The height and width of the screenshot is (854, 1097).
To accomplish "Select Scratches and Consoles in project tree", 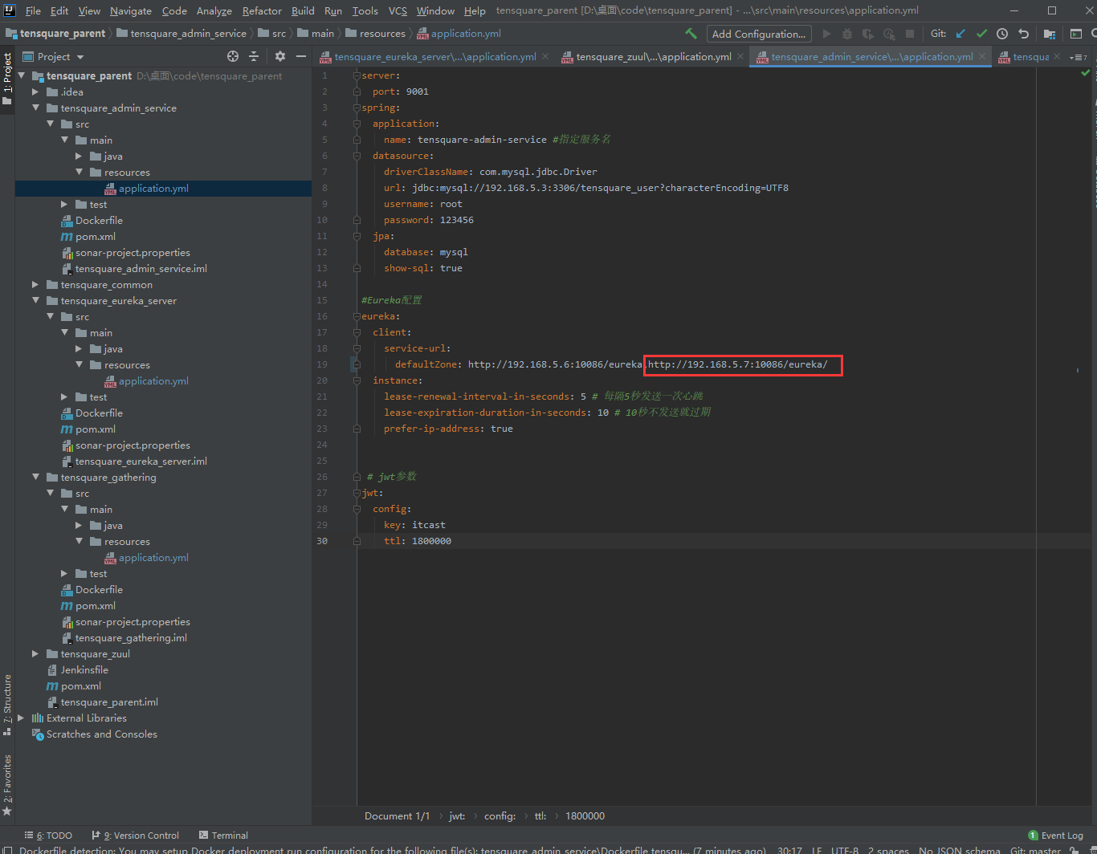I will click(95, 734).
